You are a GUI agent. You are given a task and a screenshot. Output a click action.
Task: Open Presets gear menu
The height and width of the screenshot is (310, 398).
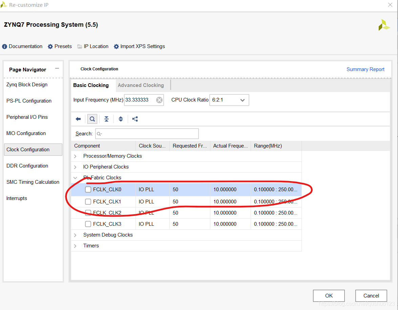pos(50,46)
